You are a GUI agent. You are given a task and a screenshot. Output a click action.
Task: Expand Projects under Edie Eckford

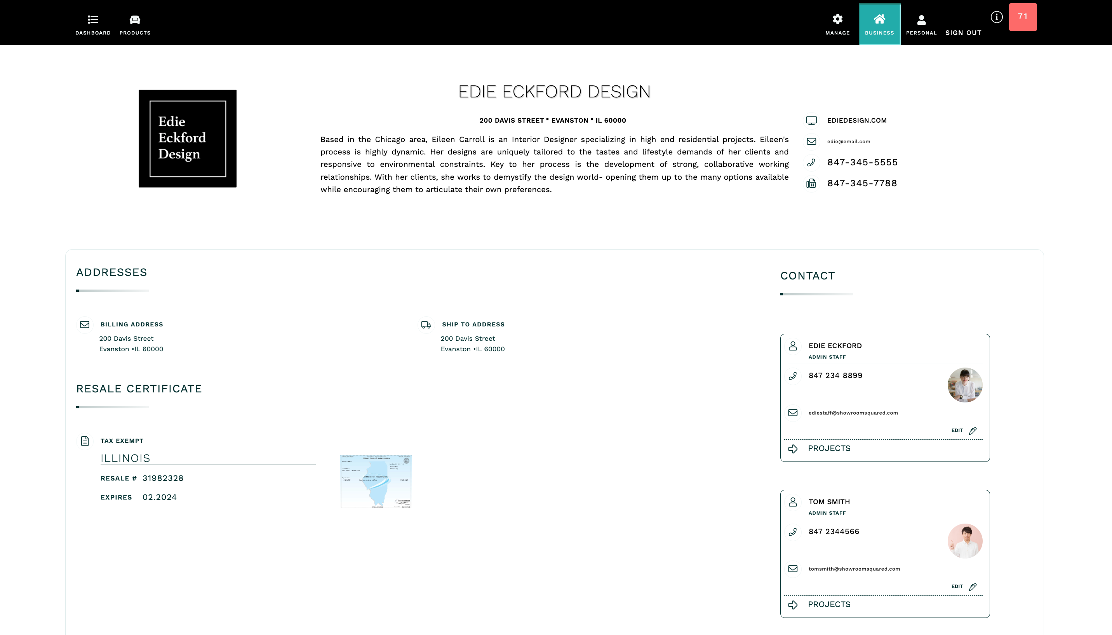coord(829,448)
